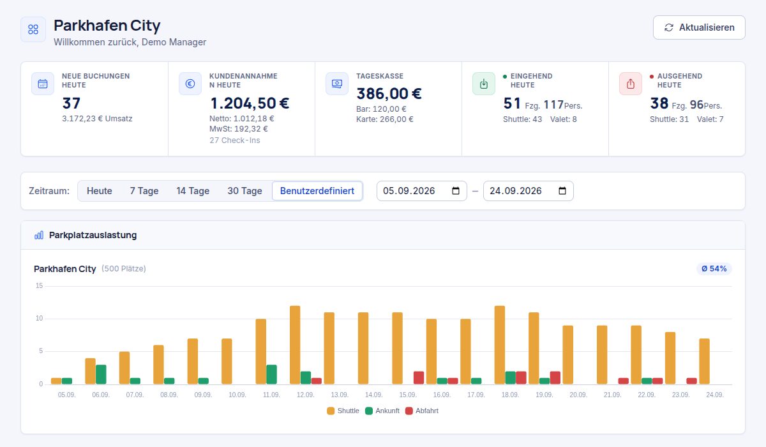Screen dimensions: 766x447
Task: Click the Shuttle bar for 24.09.
Action: [x=704, y=361]
